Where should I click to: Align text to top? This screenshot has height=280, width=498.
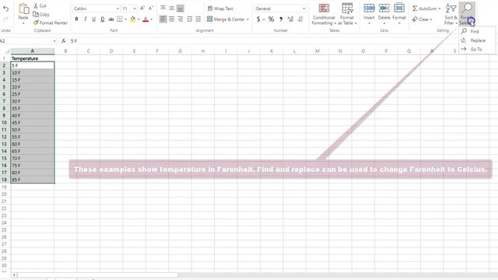(x=163, y=8)
